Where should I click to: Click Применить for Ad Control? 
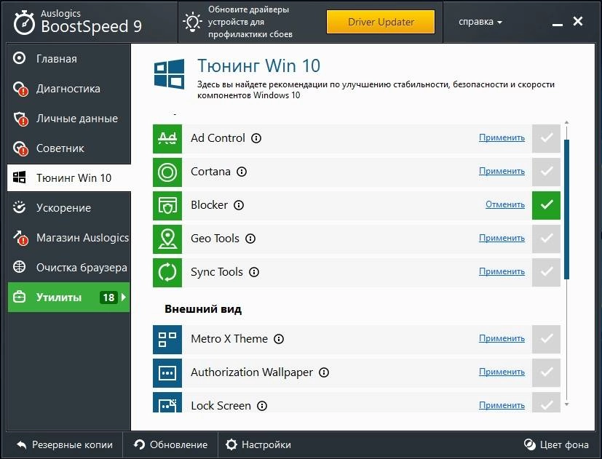click(502, 137)
